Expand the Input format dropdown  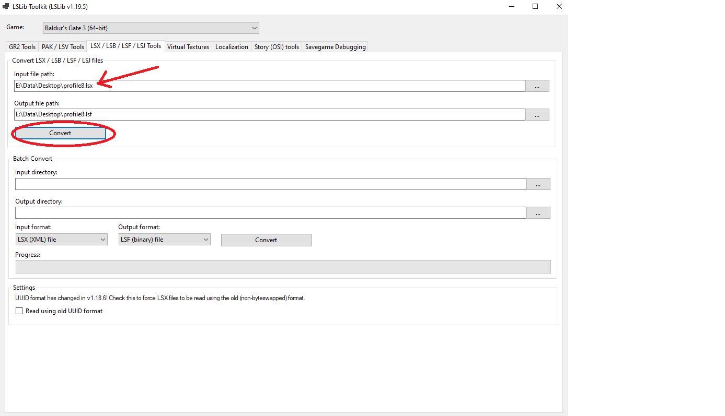point(62,240)
